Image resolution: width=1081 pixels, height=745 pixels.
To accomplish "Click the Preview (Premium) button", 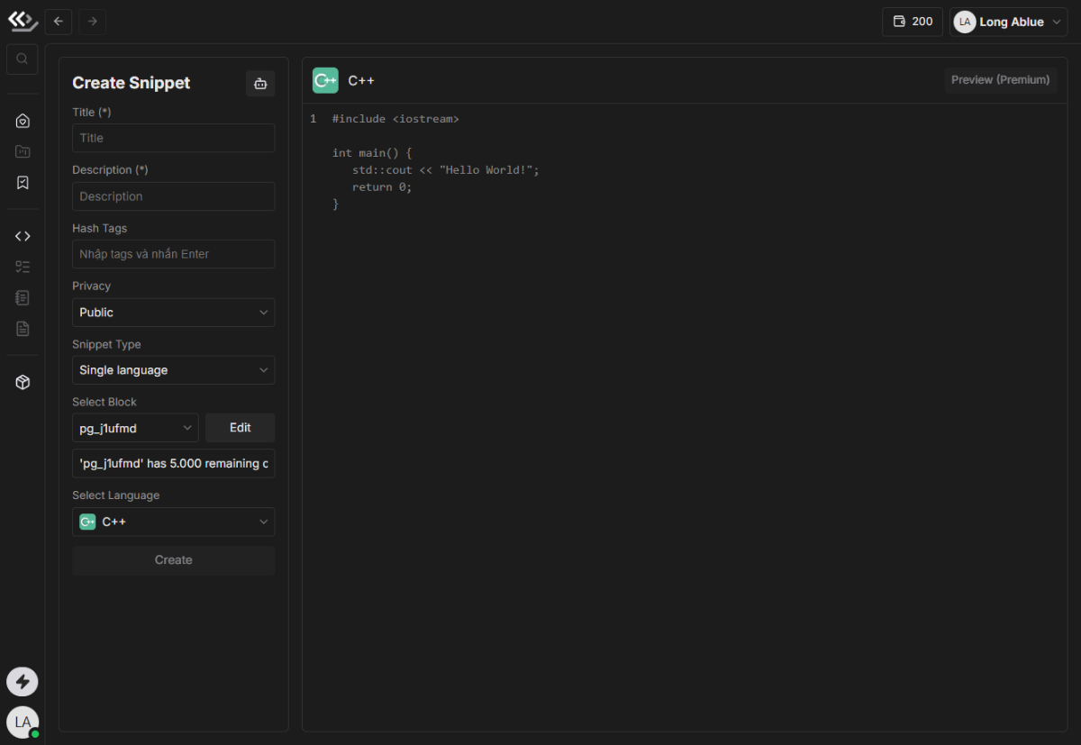I will point(1000,80).
